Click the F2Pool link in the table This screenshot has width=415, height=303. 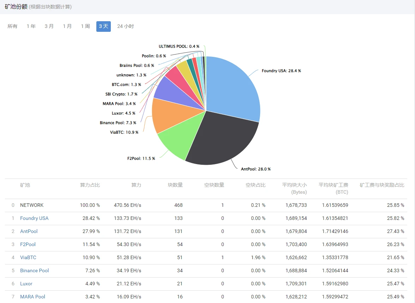[x=28, y=244]
